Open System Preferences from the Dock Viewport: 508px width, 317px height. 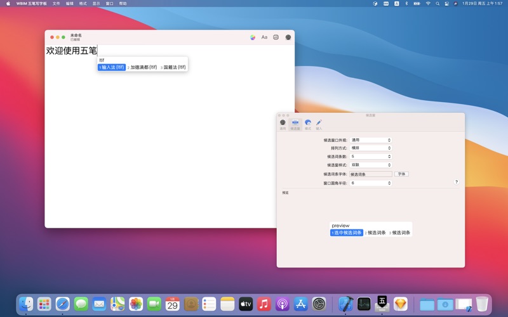point(319,304)
